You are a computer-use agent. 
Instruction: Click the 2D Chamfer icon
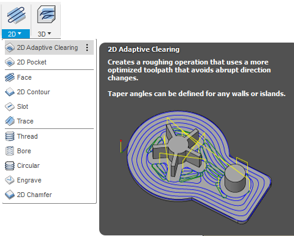pos(10,195)
